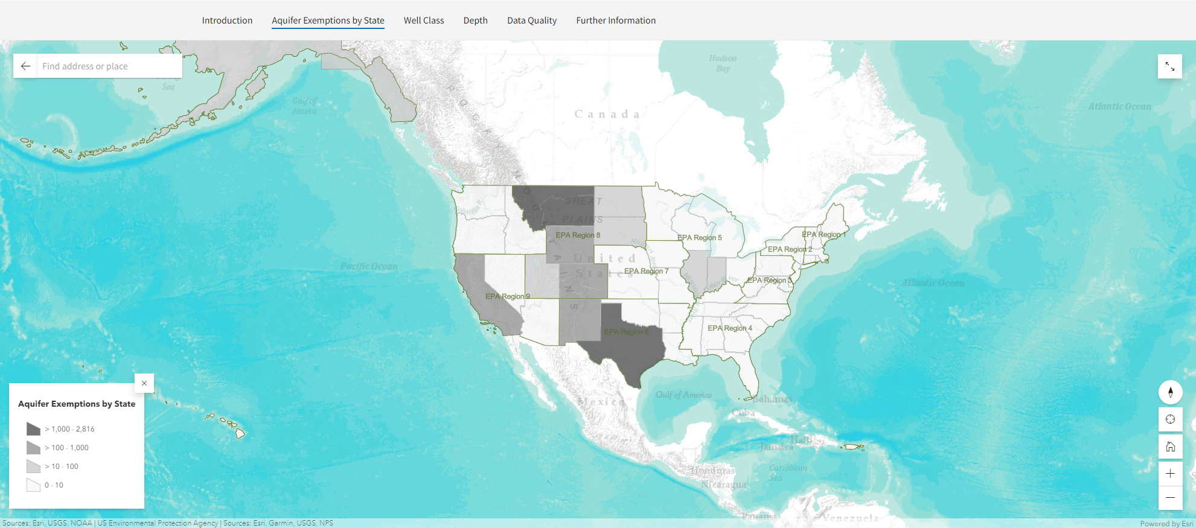Click the EPA Region 4 map label
Image resolution: width=1196 pixels, height=528 pixels.
point(729,328)
